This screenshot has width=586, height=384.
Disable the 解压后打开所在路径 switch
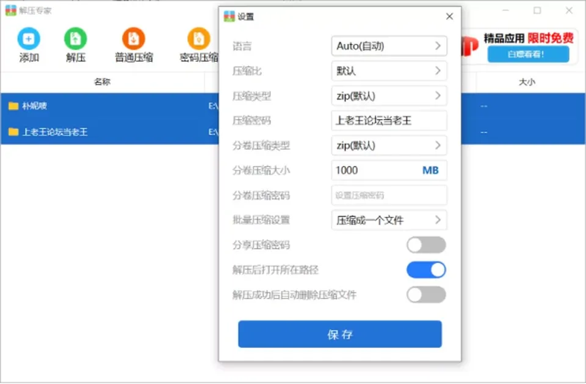coord(426,270)
